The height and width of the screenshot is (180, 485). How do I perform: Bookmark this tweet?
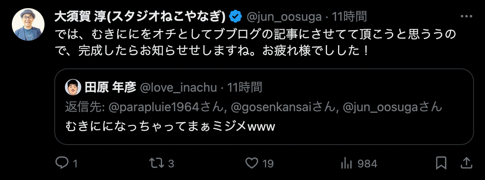[441, 163]
